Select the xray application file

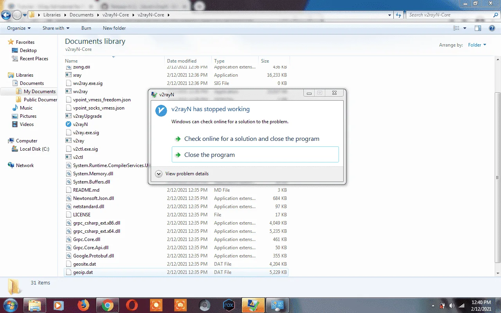(x=77, y=75)
